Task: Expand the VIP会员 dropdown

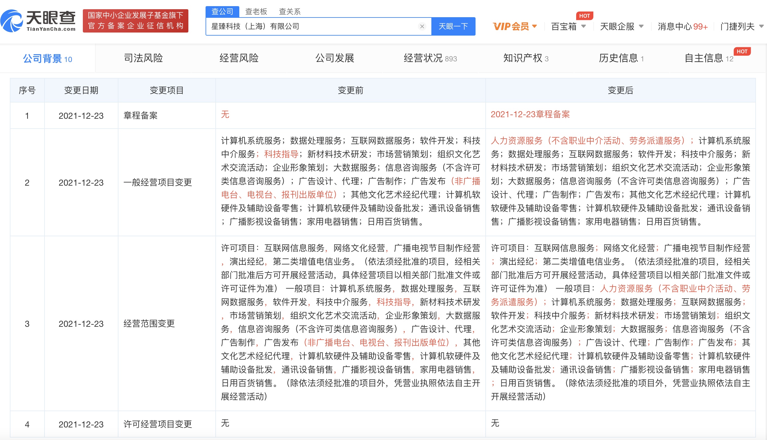Action: pyautogui.click(x=515, y=26)
